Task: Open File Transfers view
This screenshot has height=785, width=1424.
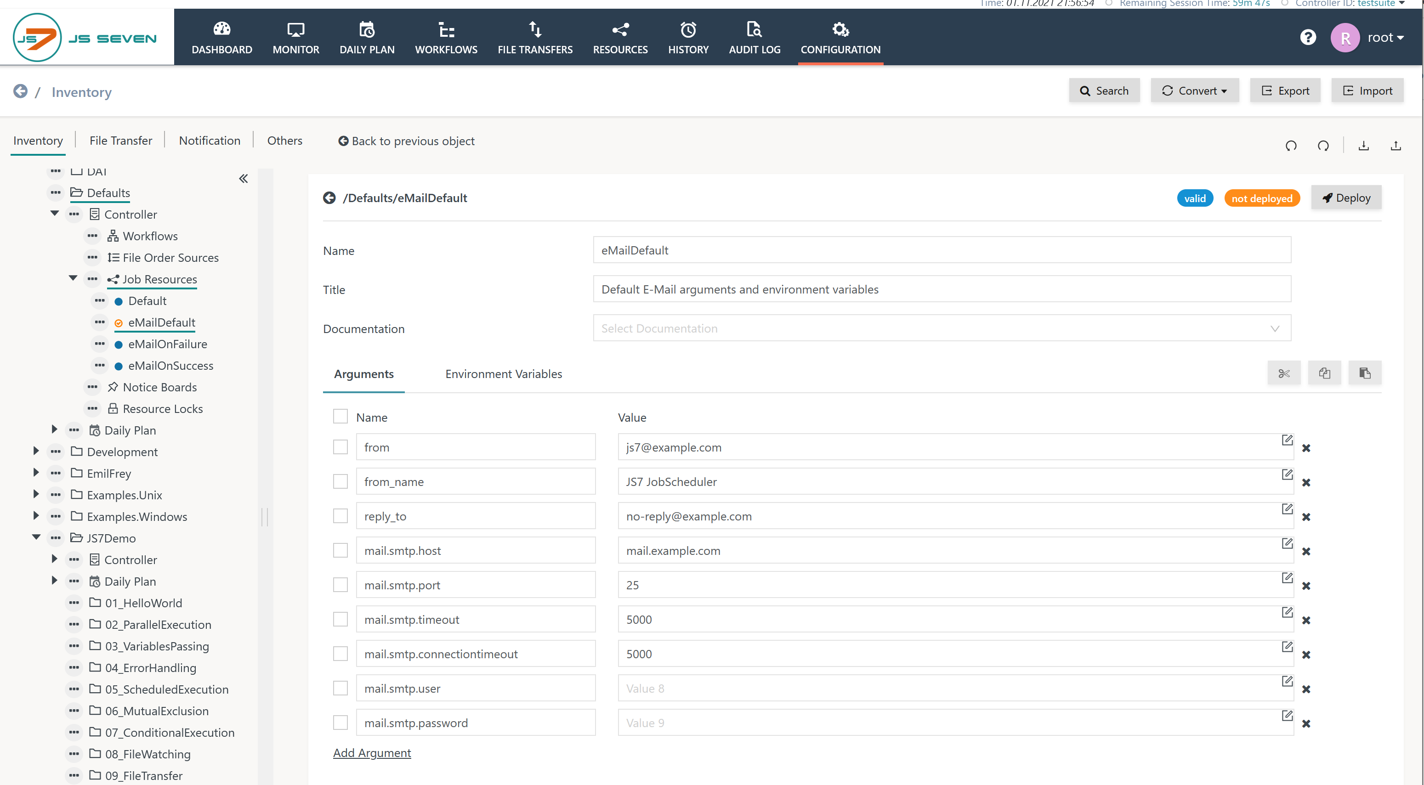Action: click(534, 38)
